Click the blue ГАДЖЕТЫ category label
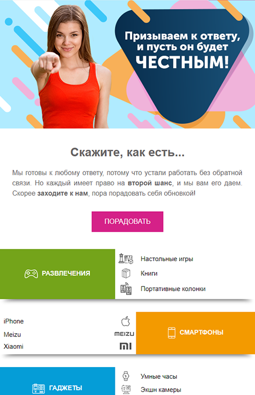Viewport: 255px width, 395px height. [x=65, y=387]
